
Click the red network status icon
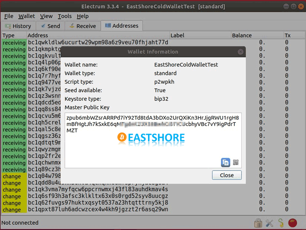(293, 223)
